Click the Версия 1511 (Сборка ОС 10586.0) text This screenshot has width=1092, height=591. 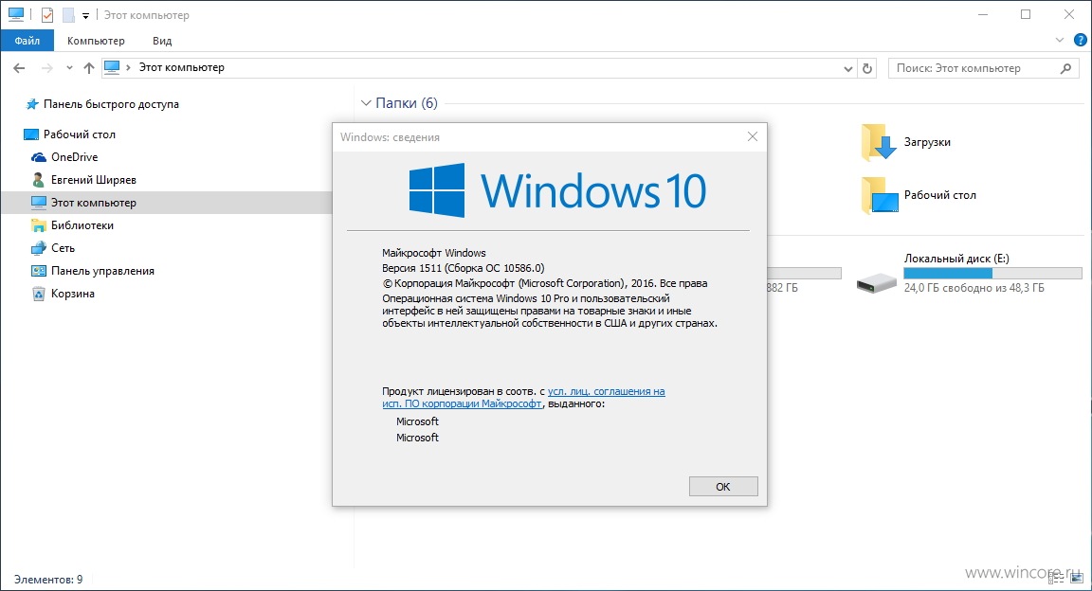(464, 268)
